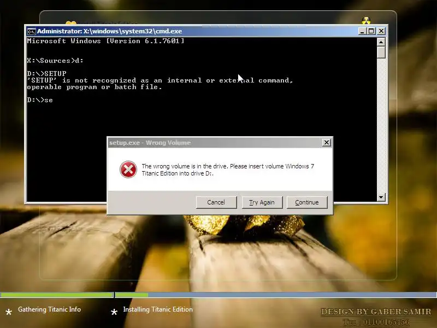
Task: Click the red error icon in dialog
Action: point(128,169)
